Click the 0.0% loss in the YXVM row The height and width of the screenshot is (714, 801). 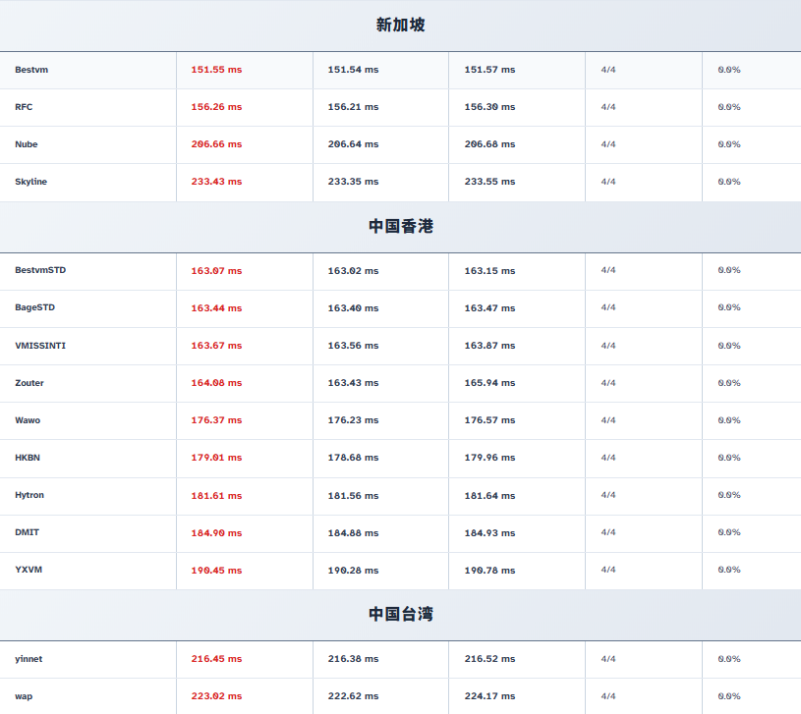tap(728, 570)
